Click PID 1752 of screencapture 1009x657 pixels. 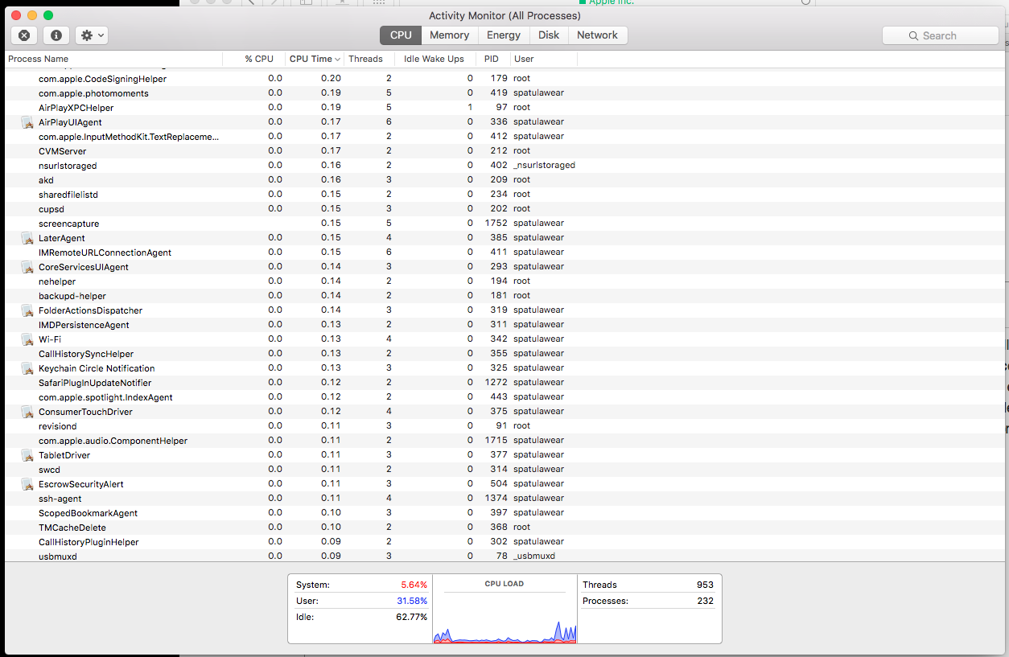click(x=496, y=224)
